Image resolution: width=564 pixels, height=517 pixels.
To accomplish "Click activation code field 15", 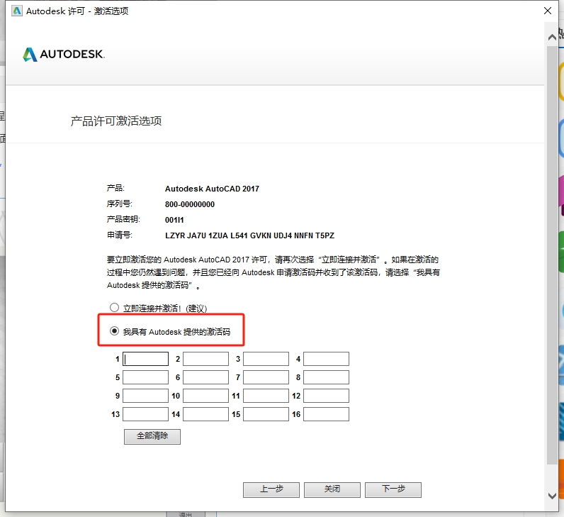I will point(266,414).
